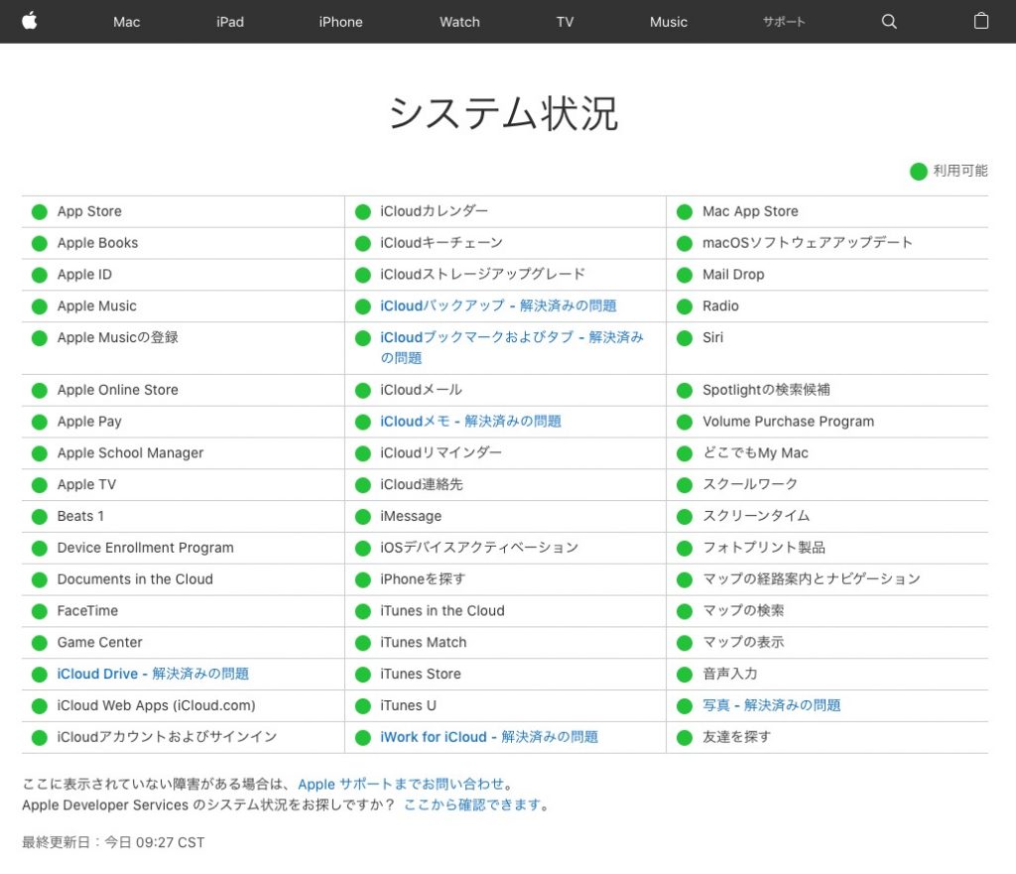Screen dimensions: 1016x874
Task: Click the green status dot beside Siri
Action: point(685,338)
